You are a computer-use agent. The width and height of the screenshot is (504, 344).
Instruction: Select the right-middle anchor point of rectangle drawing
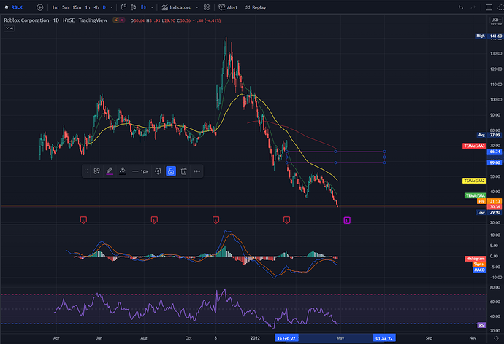[x=384, y=157]
